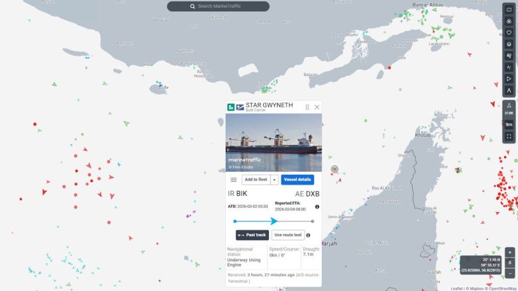Zoom out the map with minus button
The height and width of the screenshot is (291, 518).
(510, 274)
